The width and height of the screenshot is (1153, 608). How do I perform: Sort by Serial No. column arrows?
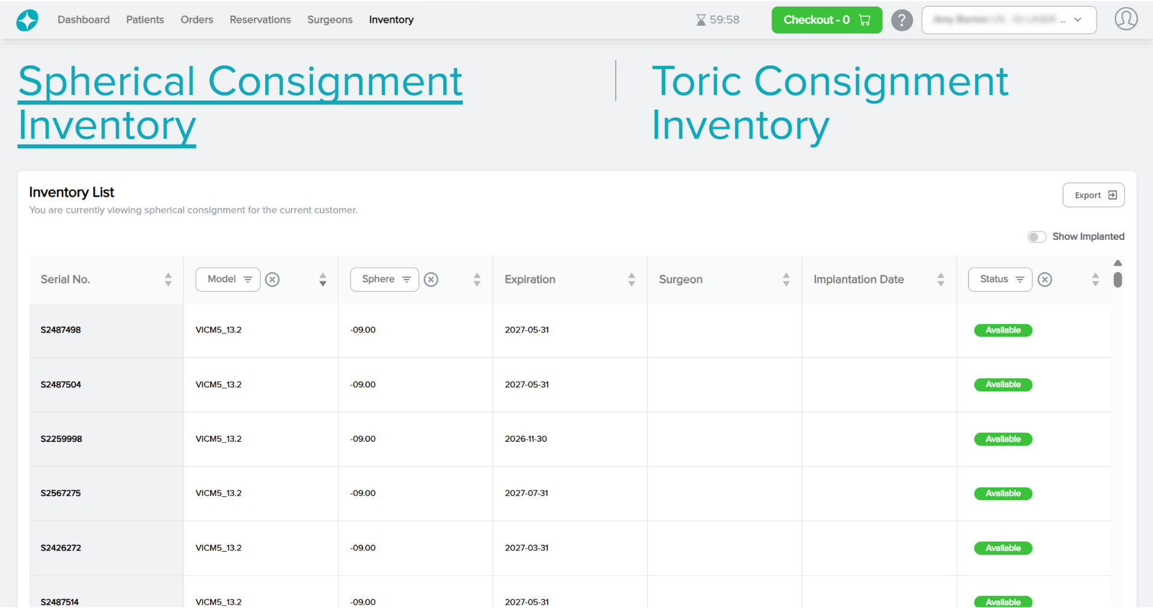(x=168, y=280)
